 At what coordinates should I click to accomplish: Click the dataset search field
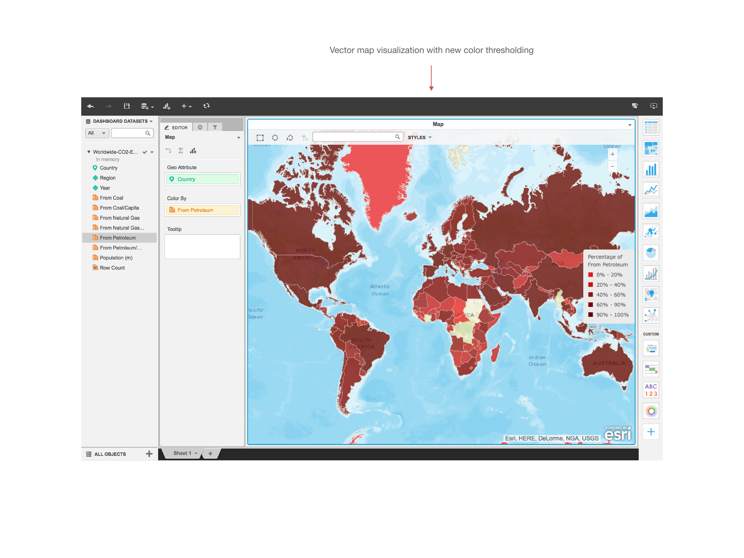[x=132, y=133]
